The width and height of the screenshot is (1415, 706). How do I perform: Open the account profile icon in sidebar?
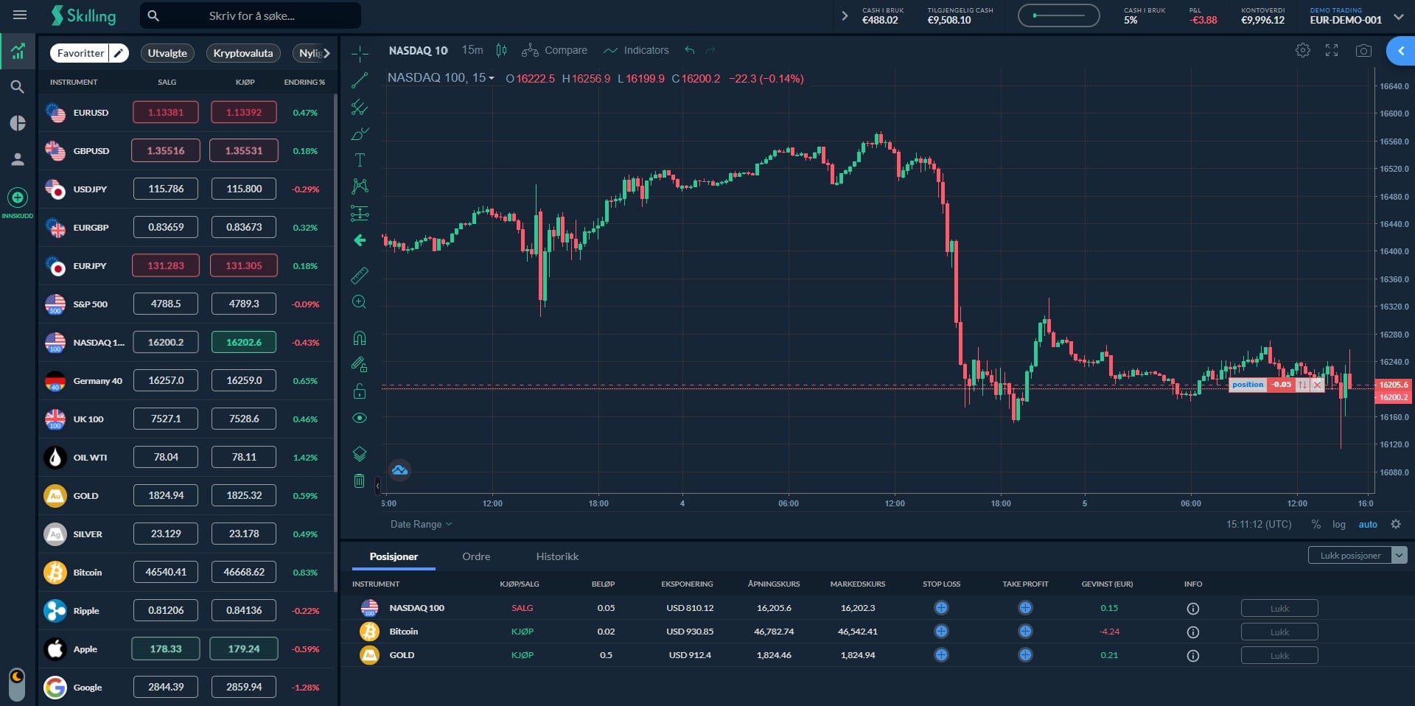click(x=18, y=158)
